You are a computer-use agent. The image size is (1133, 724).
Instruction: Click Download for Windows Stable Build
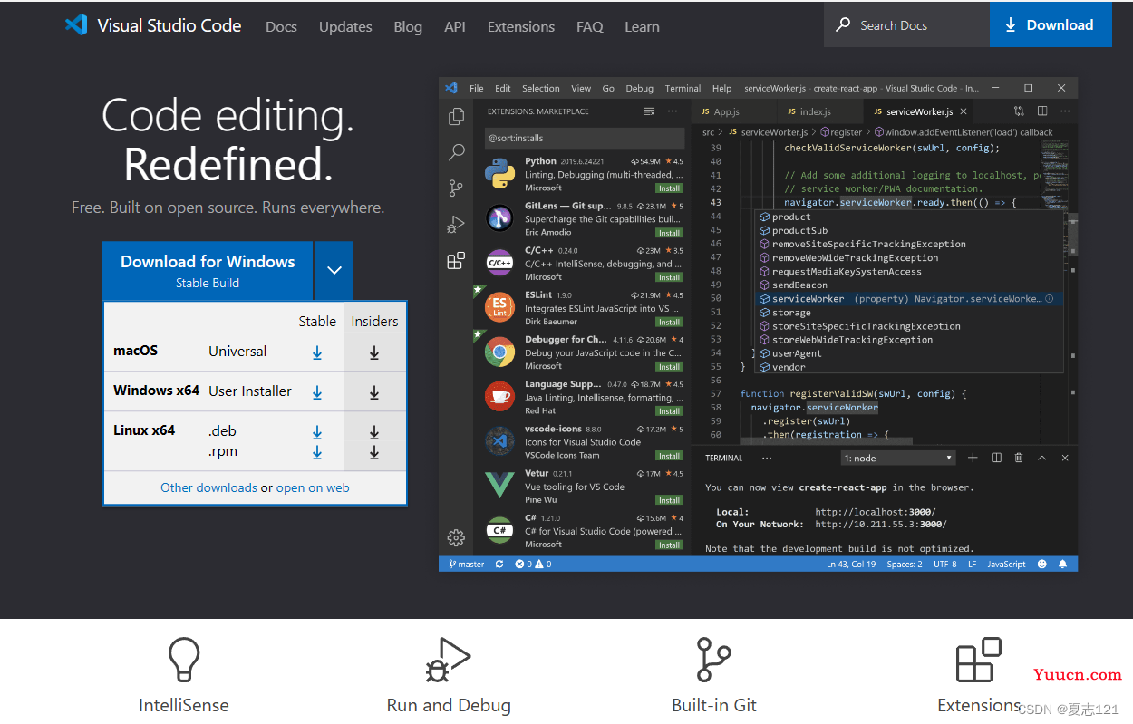point(208,270)
